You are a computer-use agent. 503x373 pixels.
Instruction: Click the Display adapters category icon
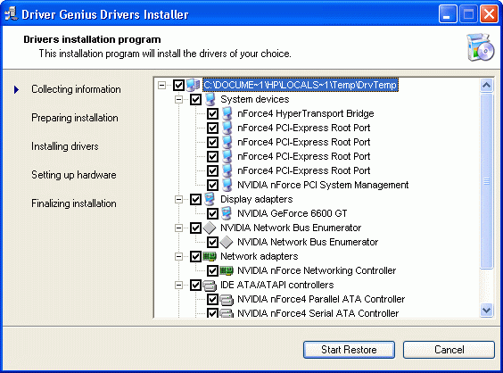coord(210,199)
